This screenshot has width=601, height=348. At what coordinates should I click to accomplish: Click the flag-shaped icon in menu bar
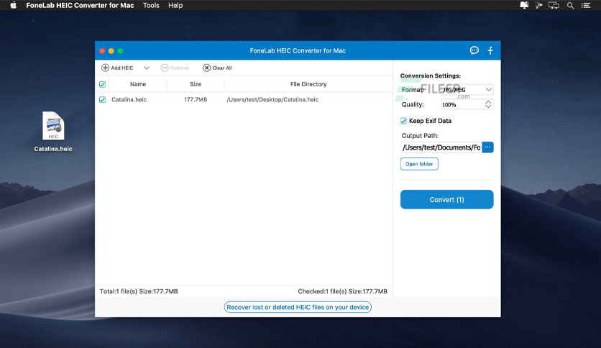[538, 5]
